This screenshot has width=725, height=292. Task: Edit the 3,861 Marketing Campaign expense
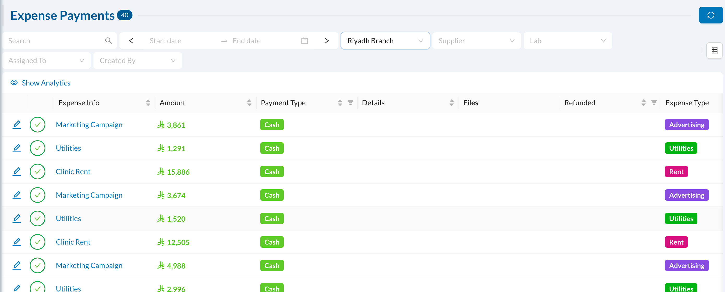click(17, 125)
